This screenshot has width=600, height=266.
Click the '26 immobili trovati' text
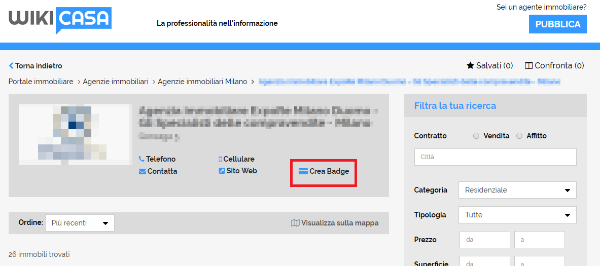tap(39, 254)
